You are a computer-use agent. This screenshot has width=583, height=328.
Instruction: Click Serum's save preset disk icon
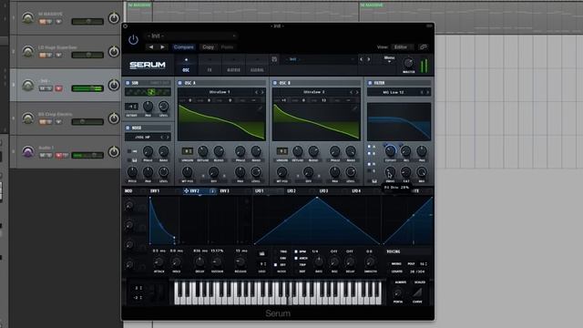(x=274, y=59)
